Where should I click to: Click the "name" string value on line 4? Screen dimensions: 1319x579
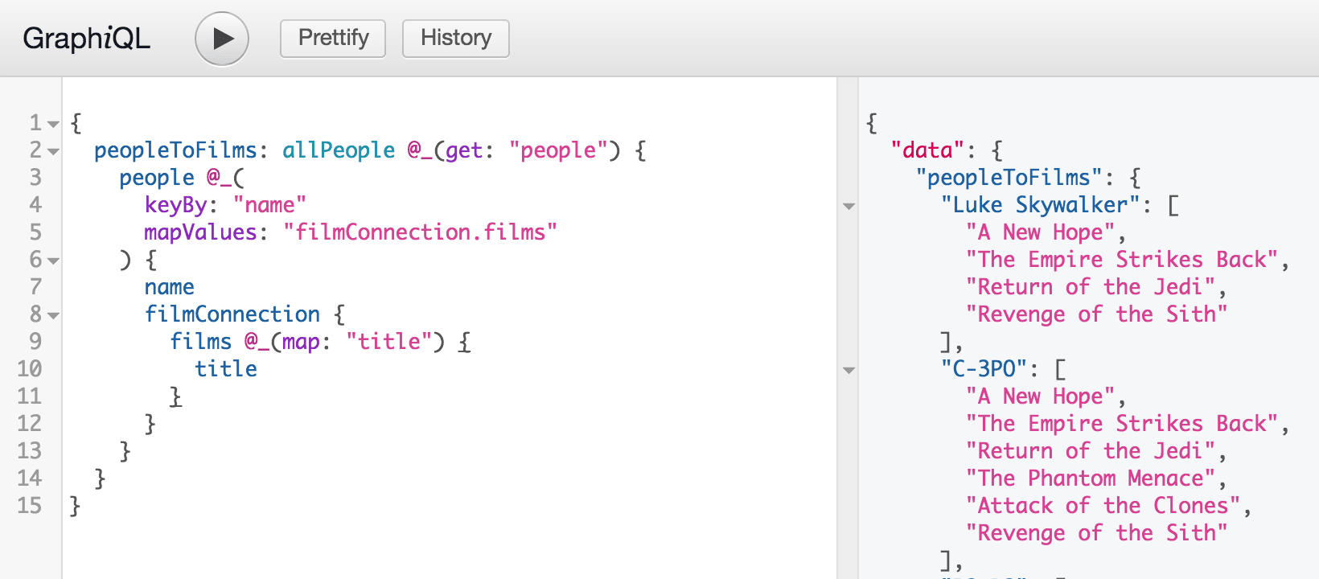(270, 205)
